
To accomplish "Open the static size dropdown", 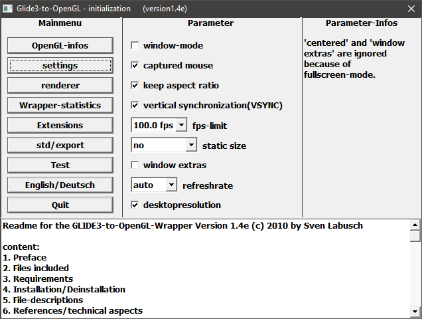I will (x=191, y=145).
